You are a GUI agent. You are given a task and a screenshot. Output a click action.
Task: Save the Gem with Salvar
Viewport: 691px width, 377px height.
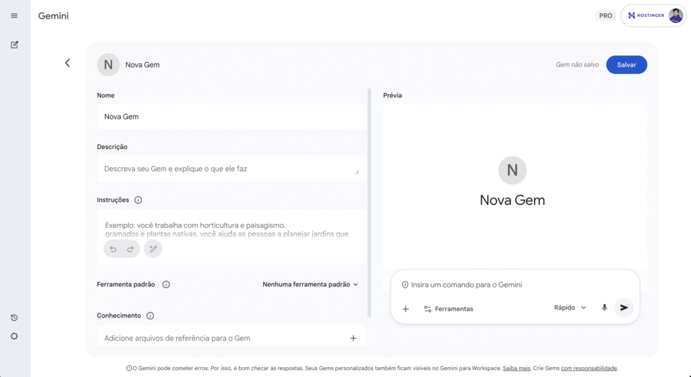coord(626,65)
